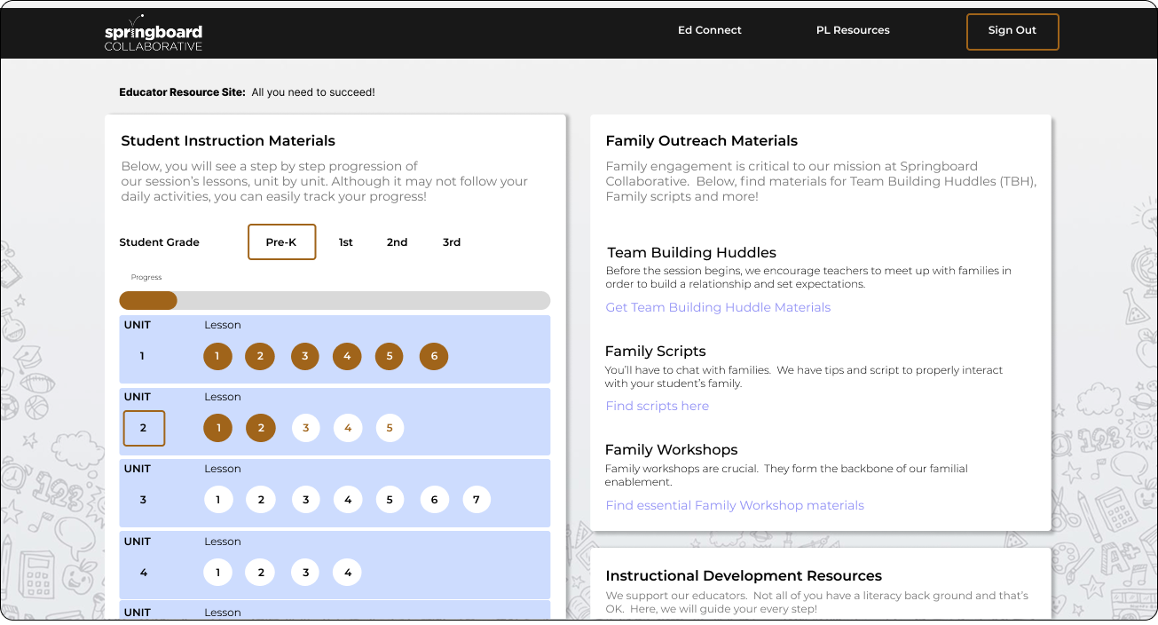Select lesson 4 in Unit 1
1158x625 pixels.
347,356
